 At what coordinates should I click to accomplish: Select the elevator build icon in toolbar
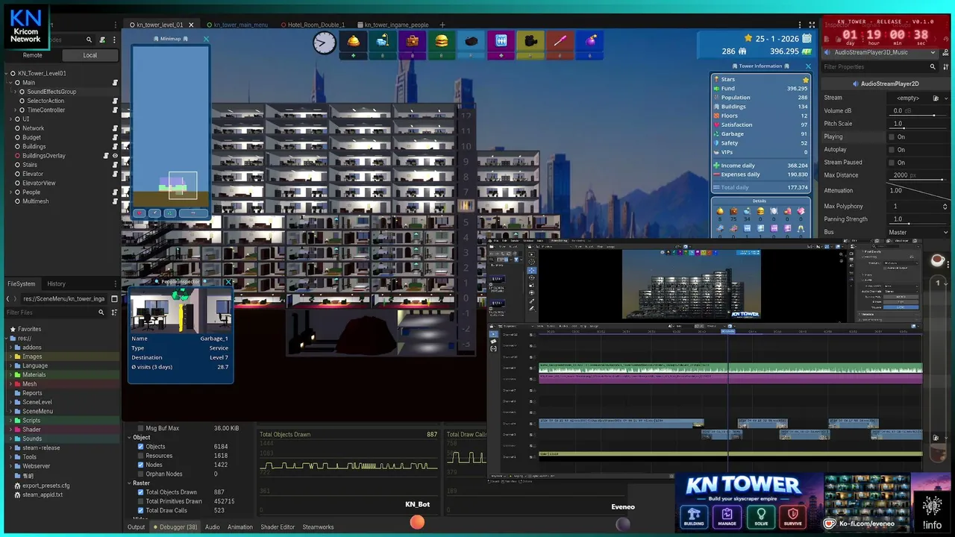tap(501, 41)
